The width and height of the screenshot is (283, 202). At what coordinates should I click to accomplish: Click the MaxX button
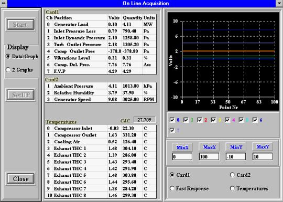(x=209, y=147)
